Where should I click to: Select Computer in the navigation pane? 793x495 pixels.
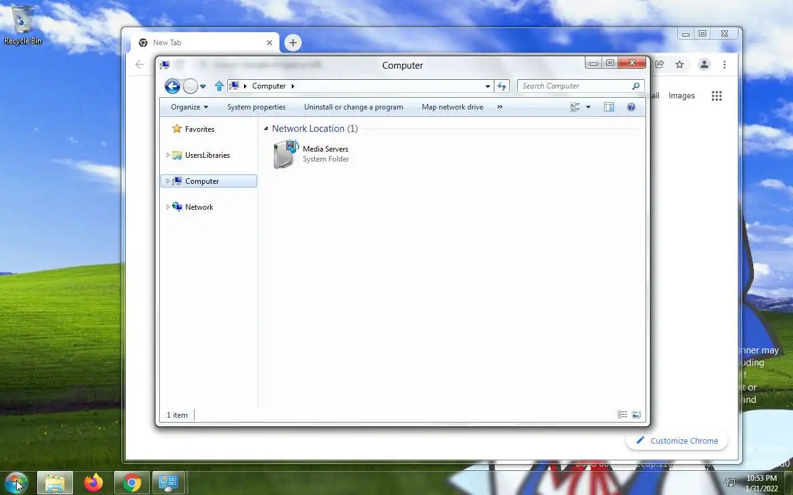tap(208, 181)
